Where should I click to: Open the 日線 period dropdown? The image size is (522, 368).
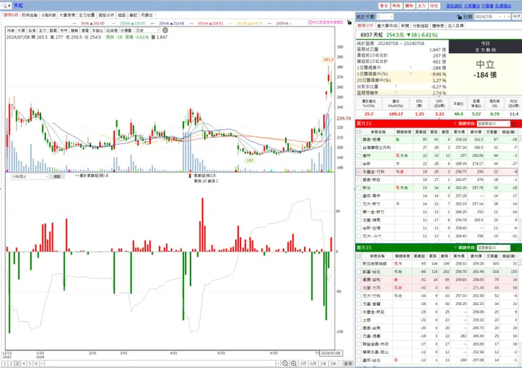click(147, 30)
